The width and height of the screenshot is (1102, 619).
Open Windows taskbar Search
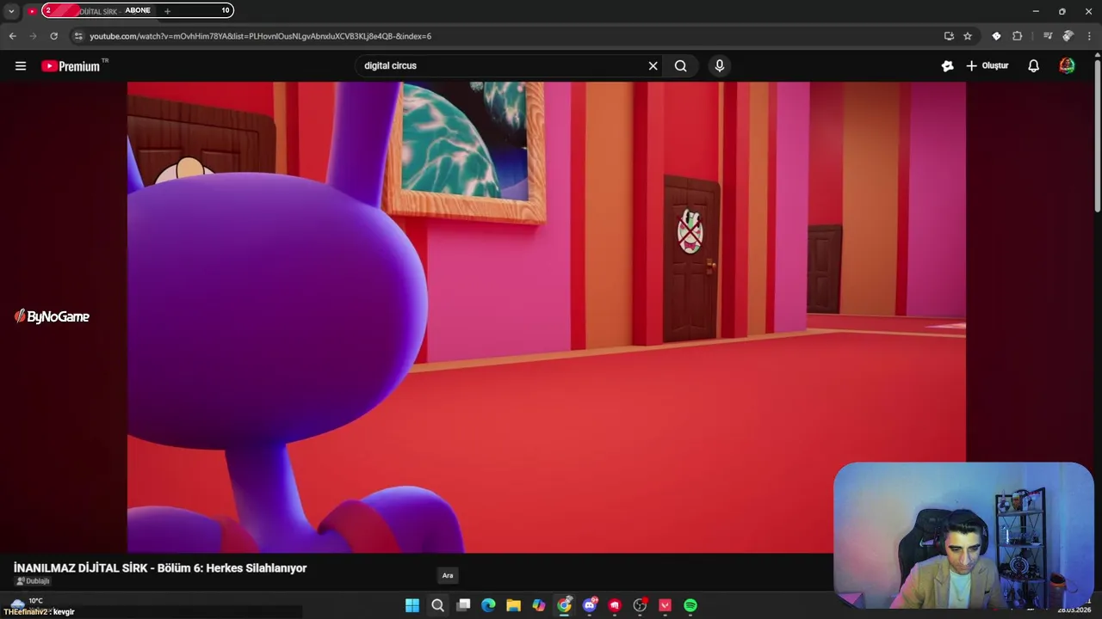pos(437,605)
